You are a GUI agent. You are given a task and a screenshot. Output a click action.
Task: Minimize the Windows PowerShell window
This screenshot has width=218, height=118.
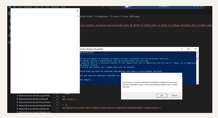pyautogui.click(x=182, y=49)
